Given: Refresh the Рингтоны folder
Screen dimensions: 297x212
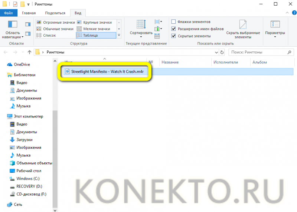Looking at the screenshot, I should pyautogui.click(x=222, y=52).
